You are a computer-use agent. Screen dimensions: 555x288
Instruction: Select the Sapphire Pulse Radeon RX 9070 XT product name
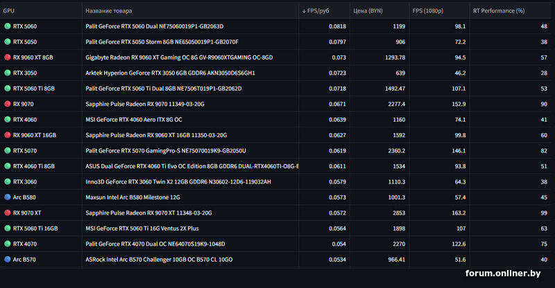coord(148,213)
